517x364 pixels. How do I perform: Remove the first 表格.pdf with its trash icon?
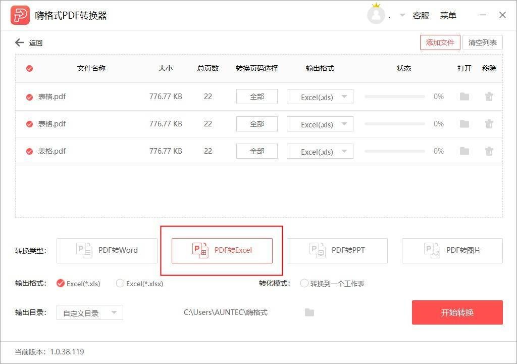(489, 97)
